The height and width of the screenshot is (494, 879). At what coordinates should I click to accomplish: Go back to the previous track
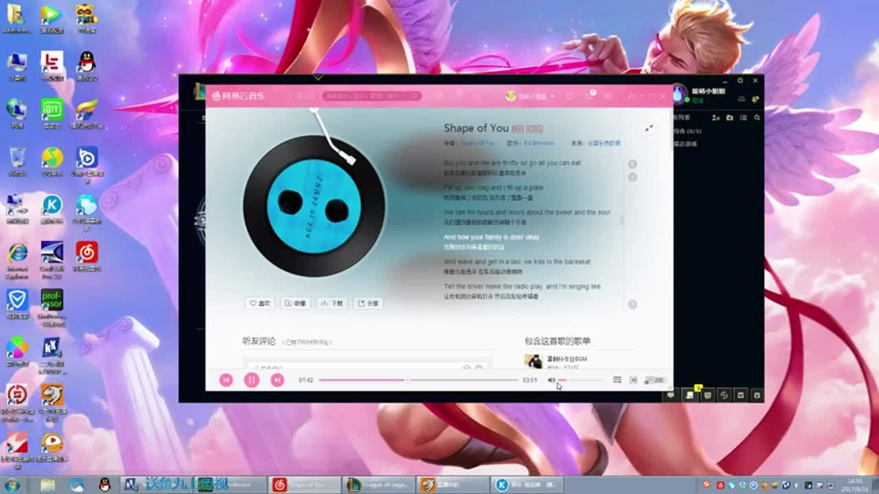point(226,379)
